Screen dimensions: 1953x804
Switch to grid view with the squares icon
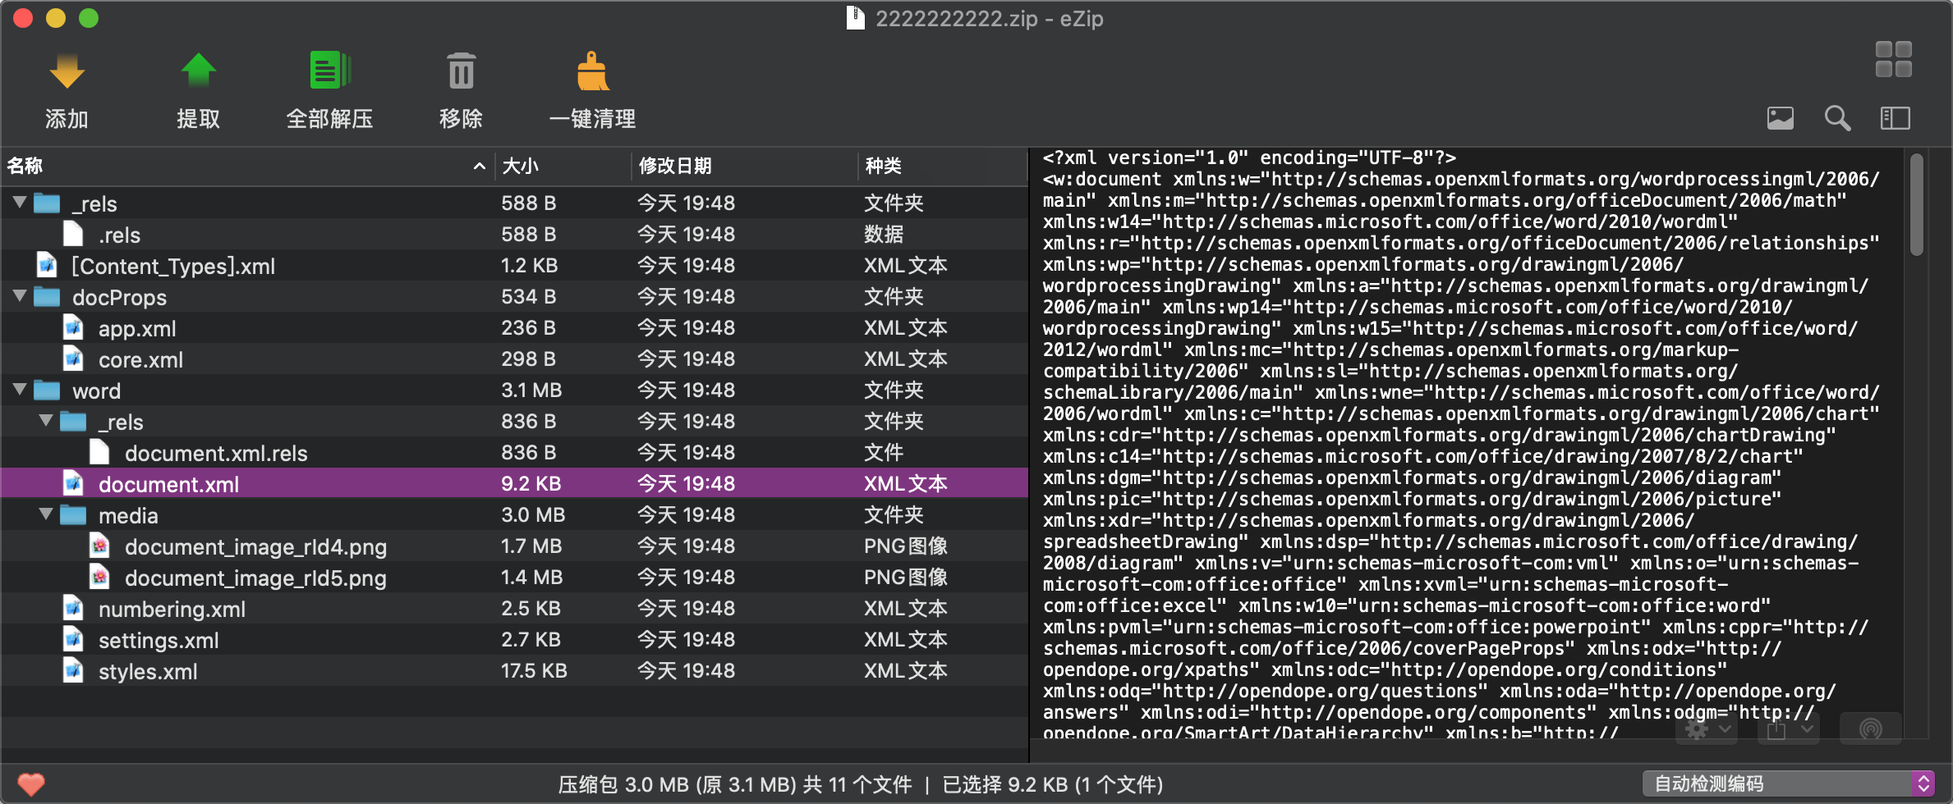pos(1894,60)
